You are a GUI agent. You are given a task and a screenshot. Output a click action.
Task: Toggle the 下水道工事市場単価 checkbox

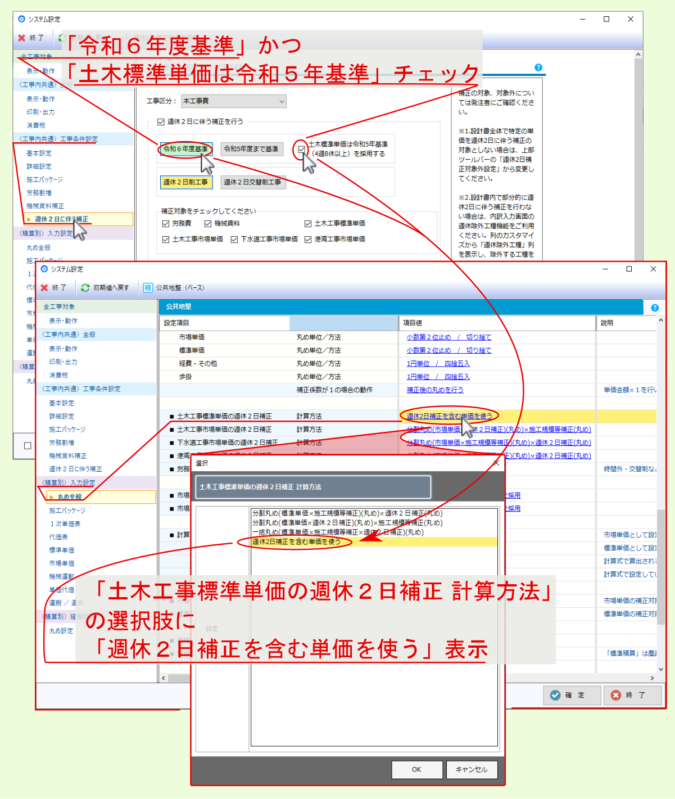pyautogui.click(x=234, y=239)
